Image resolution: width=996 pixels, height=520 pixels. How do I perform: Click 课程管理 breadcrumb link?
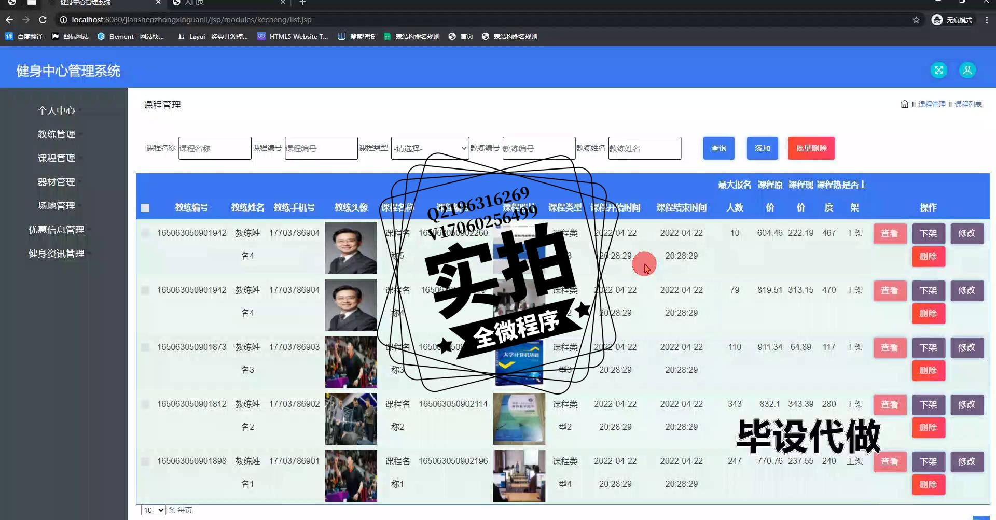point(932,104)
